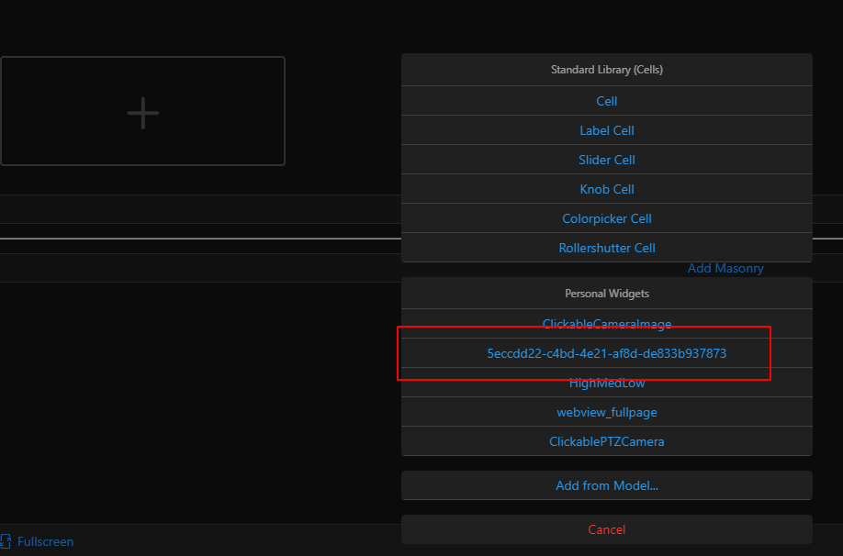
Task: Choose the Label Cell option
Action: 606,130
